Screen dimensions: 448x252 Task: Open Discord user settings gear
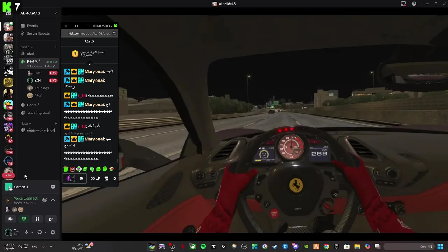pos(53,232)
